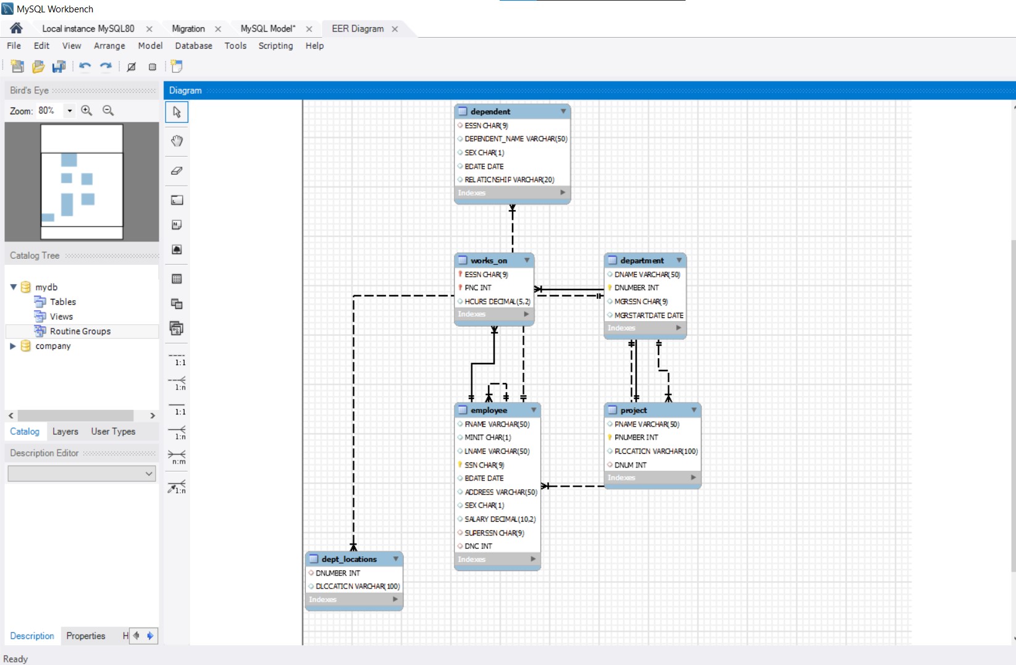Viewport: 1016px width, 665px height.
Task: Click the Bird's Eye overview thumbnail
Action: pyautogui.click(x=82, y=182)
